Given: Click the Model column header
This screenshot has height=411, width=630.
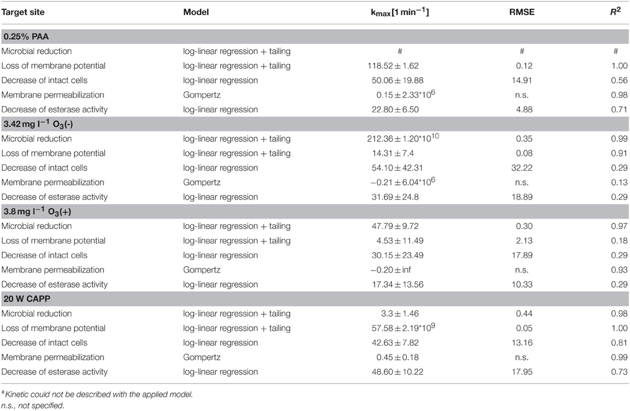Looking at the screenshot, I should [x=196, y=12].
